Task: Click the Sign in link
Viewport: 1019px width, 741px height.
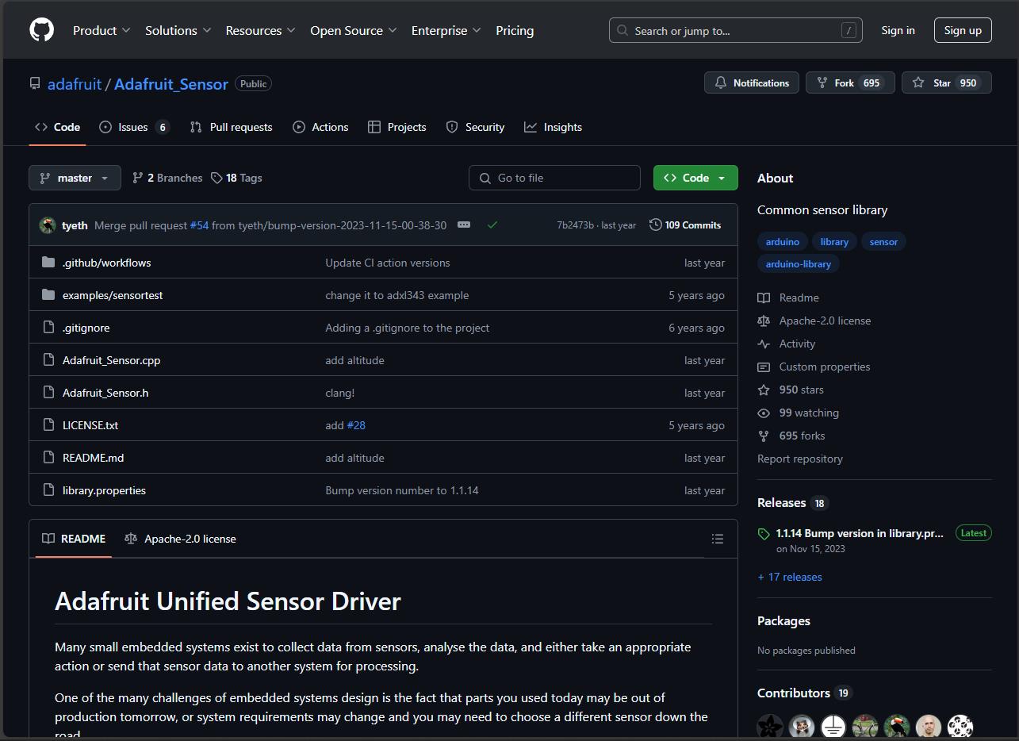Action: click(x=898, y=30)
